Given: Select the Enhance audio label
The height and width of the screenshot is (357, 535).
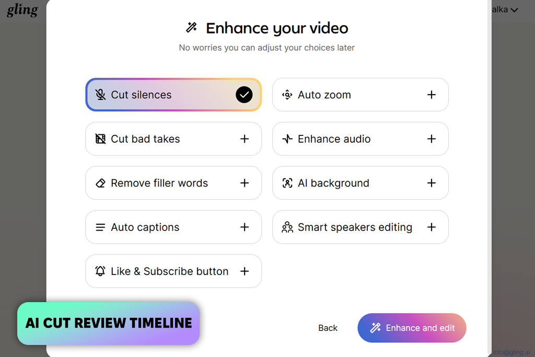Looking at the screenshot, I should (x=334, y=139).
